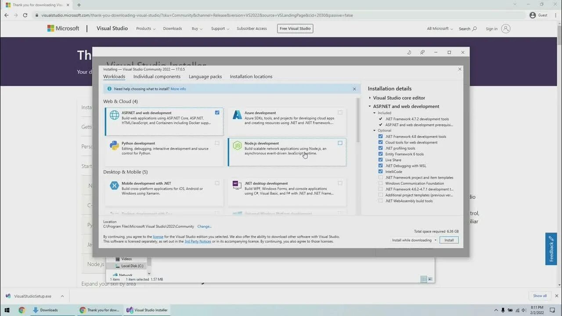The height and width of the screenshot is (316, 562).
Task: Open the feedback icon in installer title bar
Action: point(422,52)
